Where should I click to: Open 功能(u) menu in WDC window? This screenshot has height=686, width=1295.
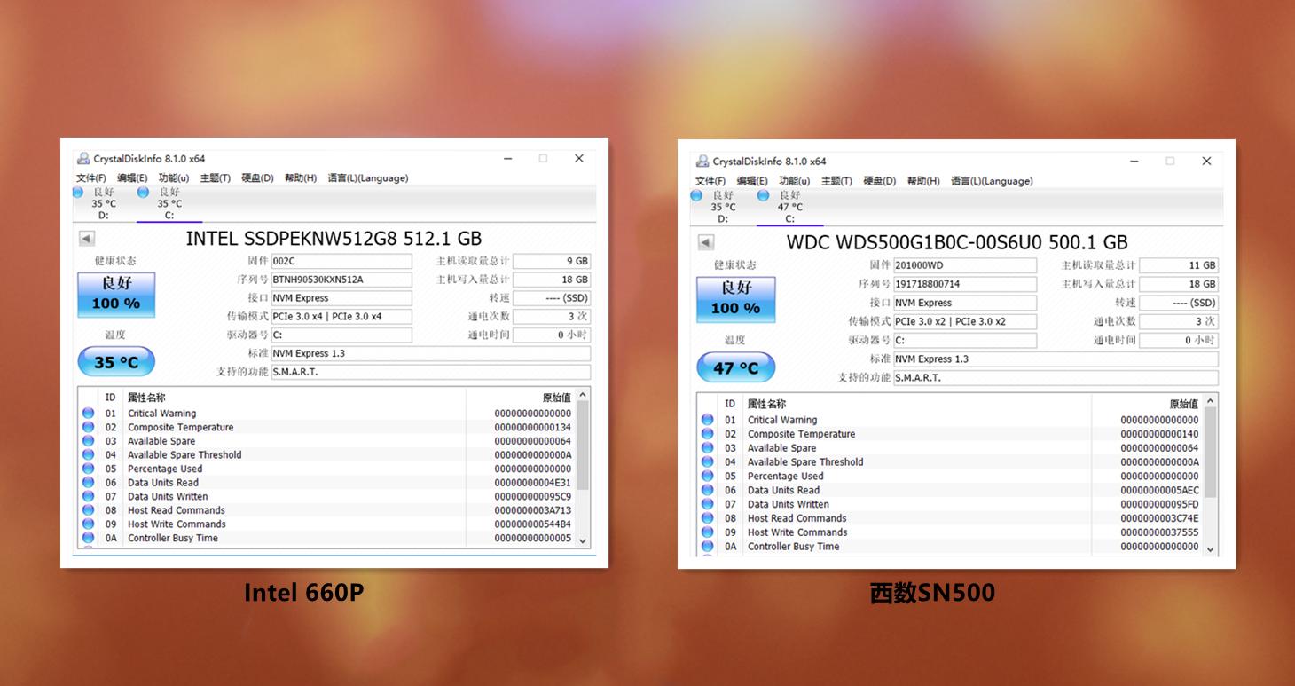click(x=795, y=181)
